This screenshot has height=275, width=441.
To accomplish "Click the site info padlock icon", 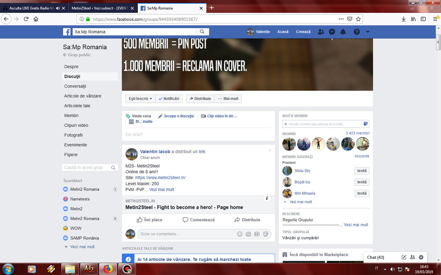I will pos(88,19).
